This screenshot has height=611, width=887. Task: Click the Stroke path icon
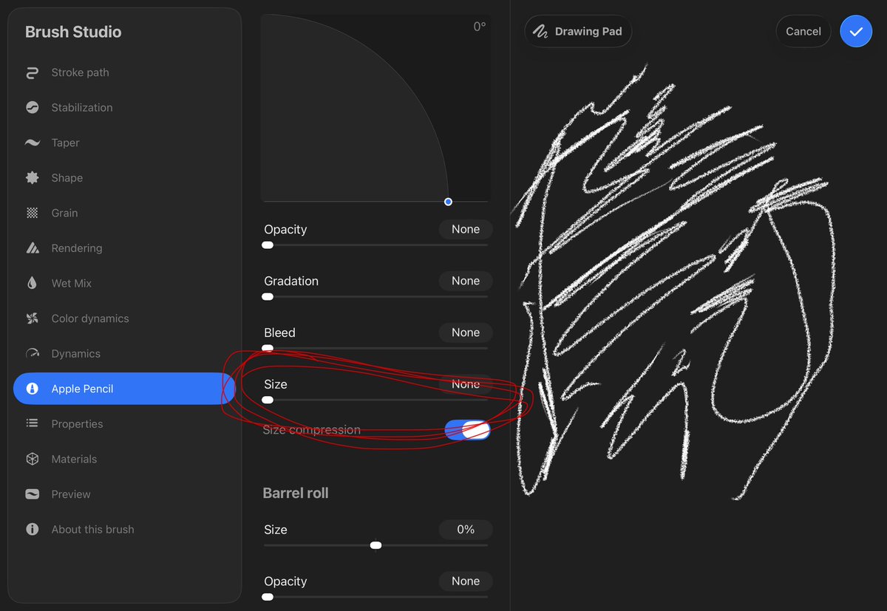click(x=32, y=72)
